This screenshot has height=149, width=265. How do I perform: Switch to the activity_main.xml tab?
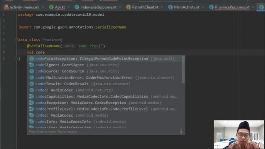[24, 7]
